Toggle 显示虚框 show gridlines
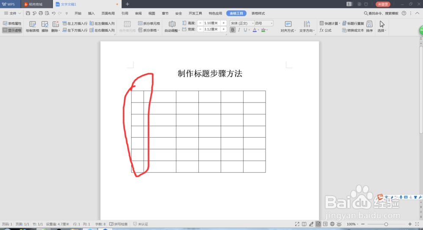The height and width of the screenshot is (230, 423). coord(12,30)
